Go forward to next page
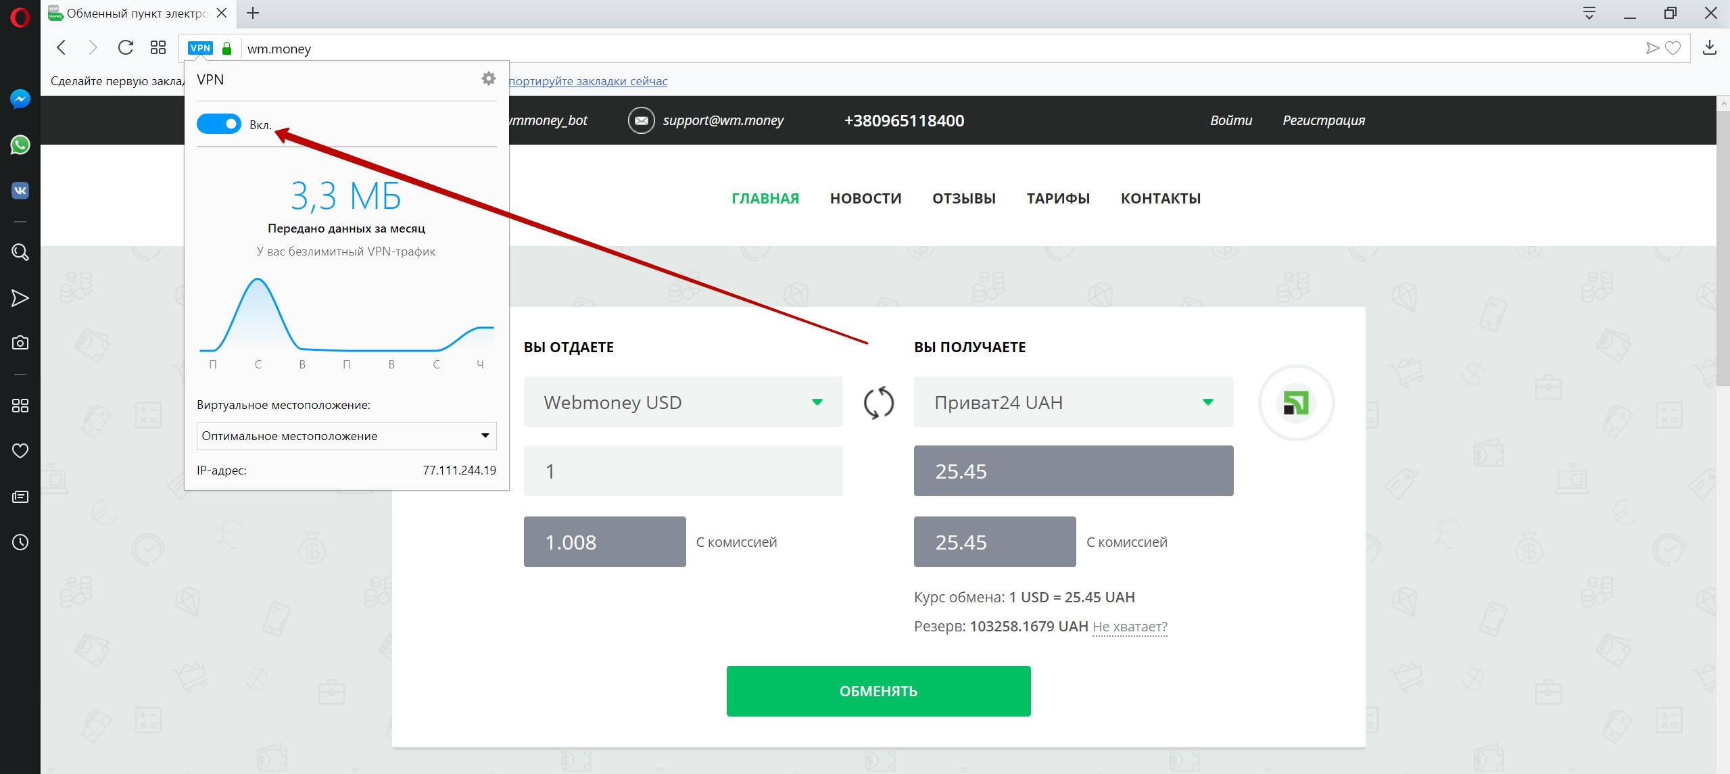The height and width of the screenshot is (774, 1730). coord(93,47)
